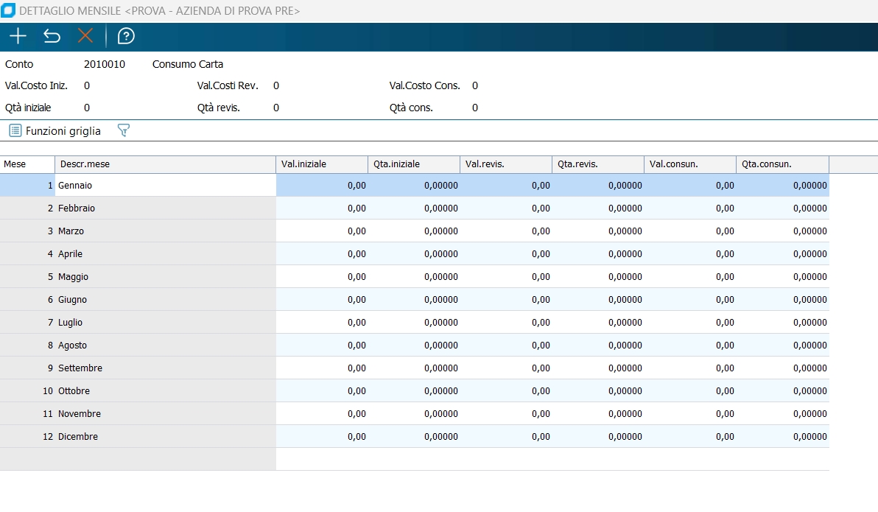Viewport: 878px width, 512px height.
Task: Edit Qta.iniziale cell for Marzo
Action: tap(414, 231)
